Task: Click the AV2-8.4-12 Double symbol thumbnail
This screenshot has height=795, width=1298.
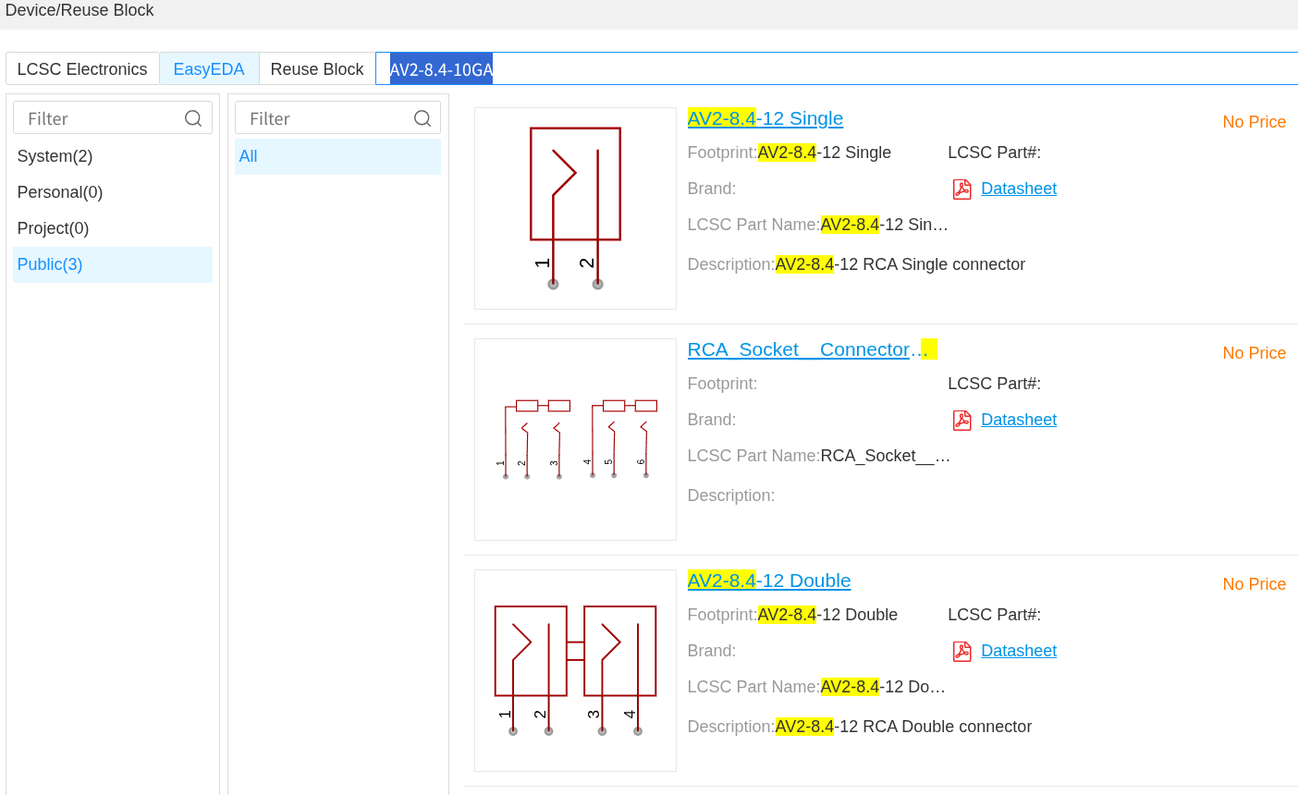Action: tap(575, 670)
